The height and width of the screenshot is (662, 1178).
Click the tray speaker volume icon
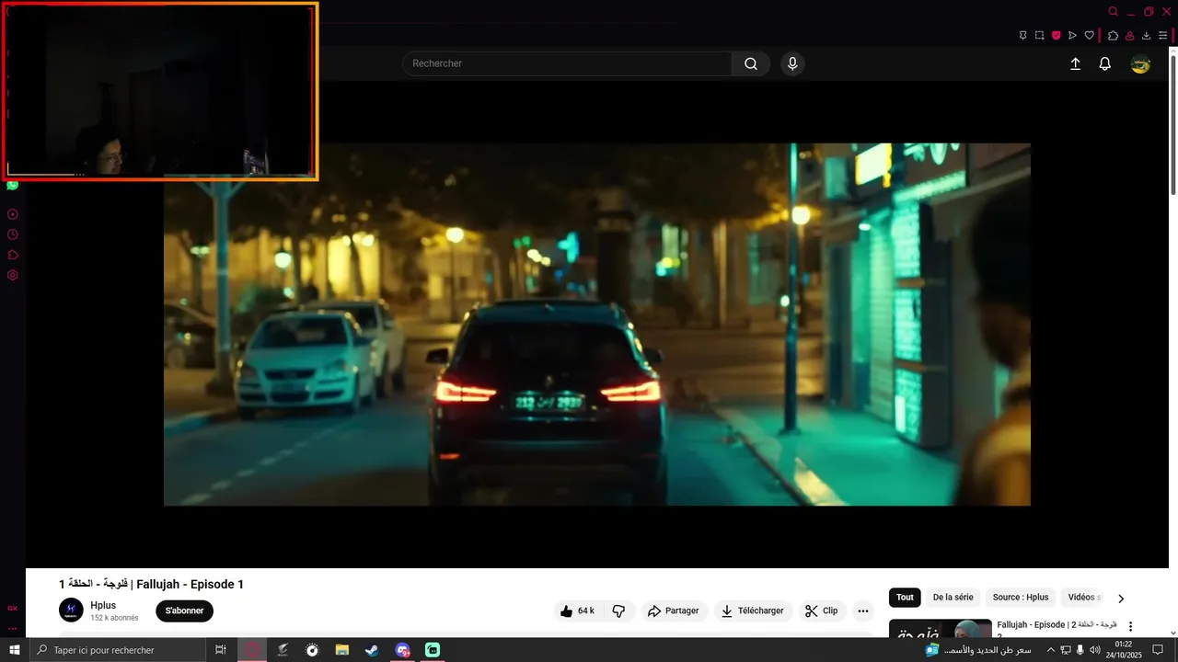click(x=1095, y=650)
